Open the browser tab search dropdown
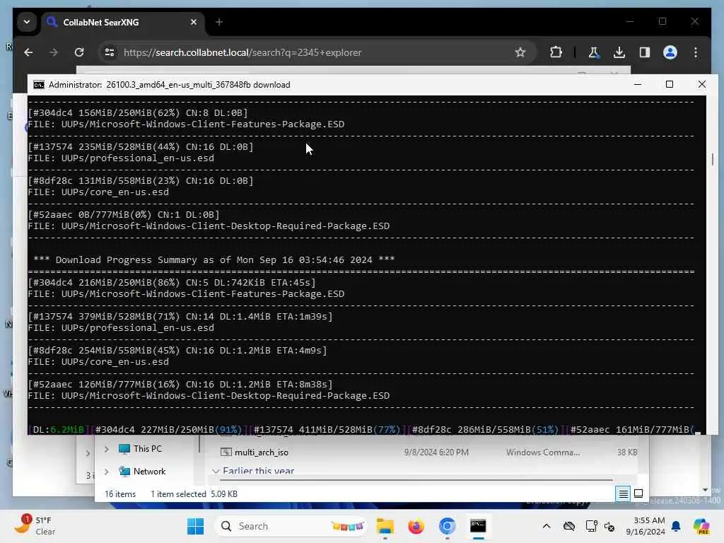The height and width of the screenshot is (543, 724). point(27,22)
